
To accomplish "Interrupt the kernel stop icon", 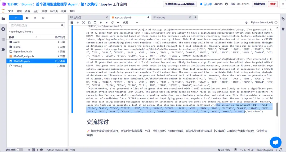I will point(106,23).
